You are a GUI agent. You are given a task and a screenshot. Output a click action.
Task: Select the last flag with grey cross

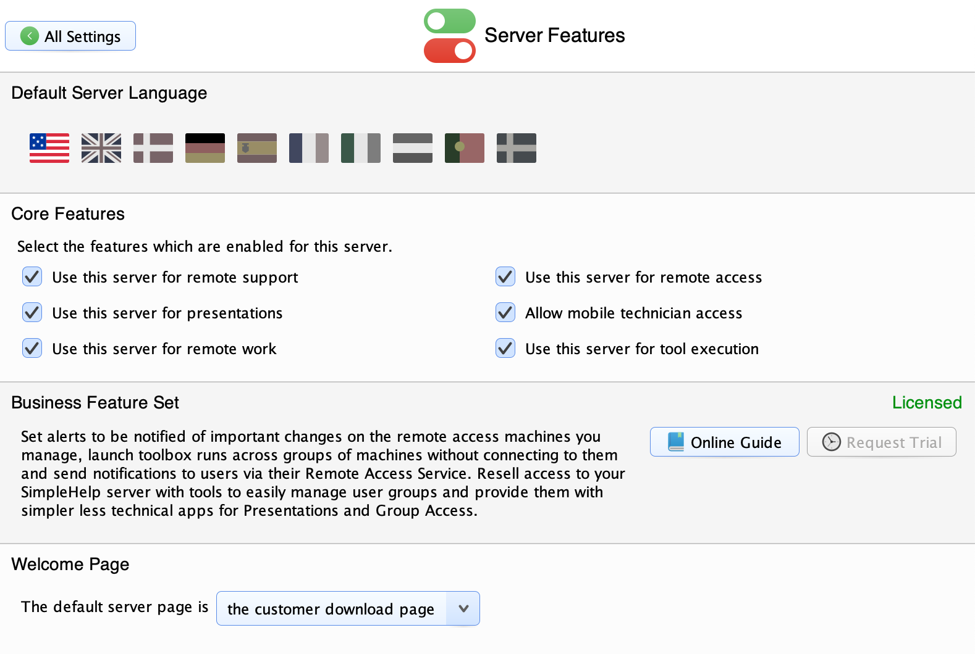click(517, 148)
